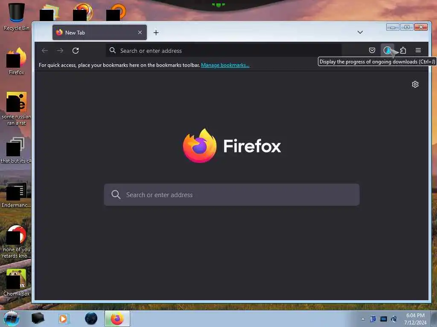Open the Save to Pocket button
The width and height of the screenshot is (437, 327).
372,50
